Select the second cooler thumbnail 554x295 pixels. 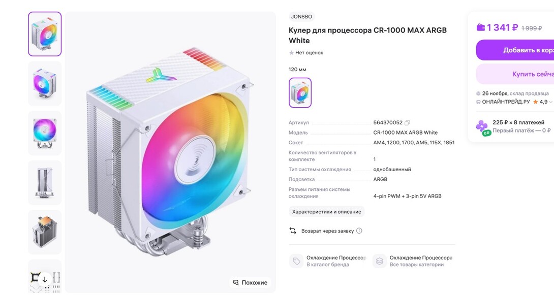click(x=45, y=83)
